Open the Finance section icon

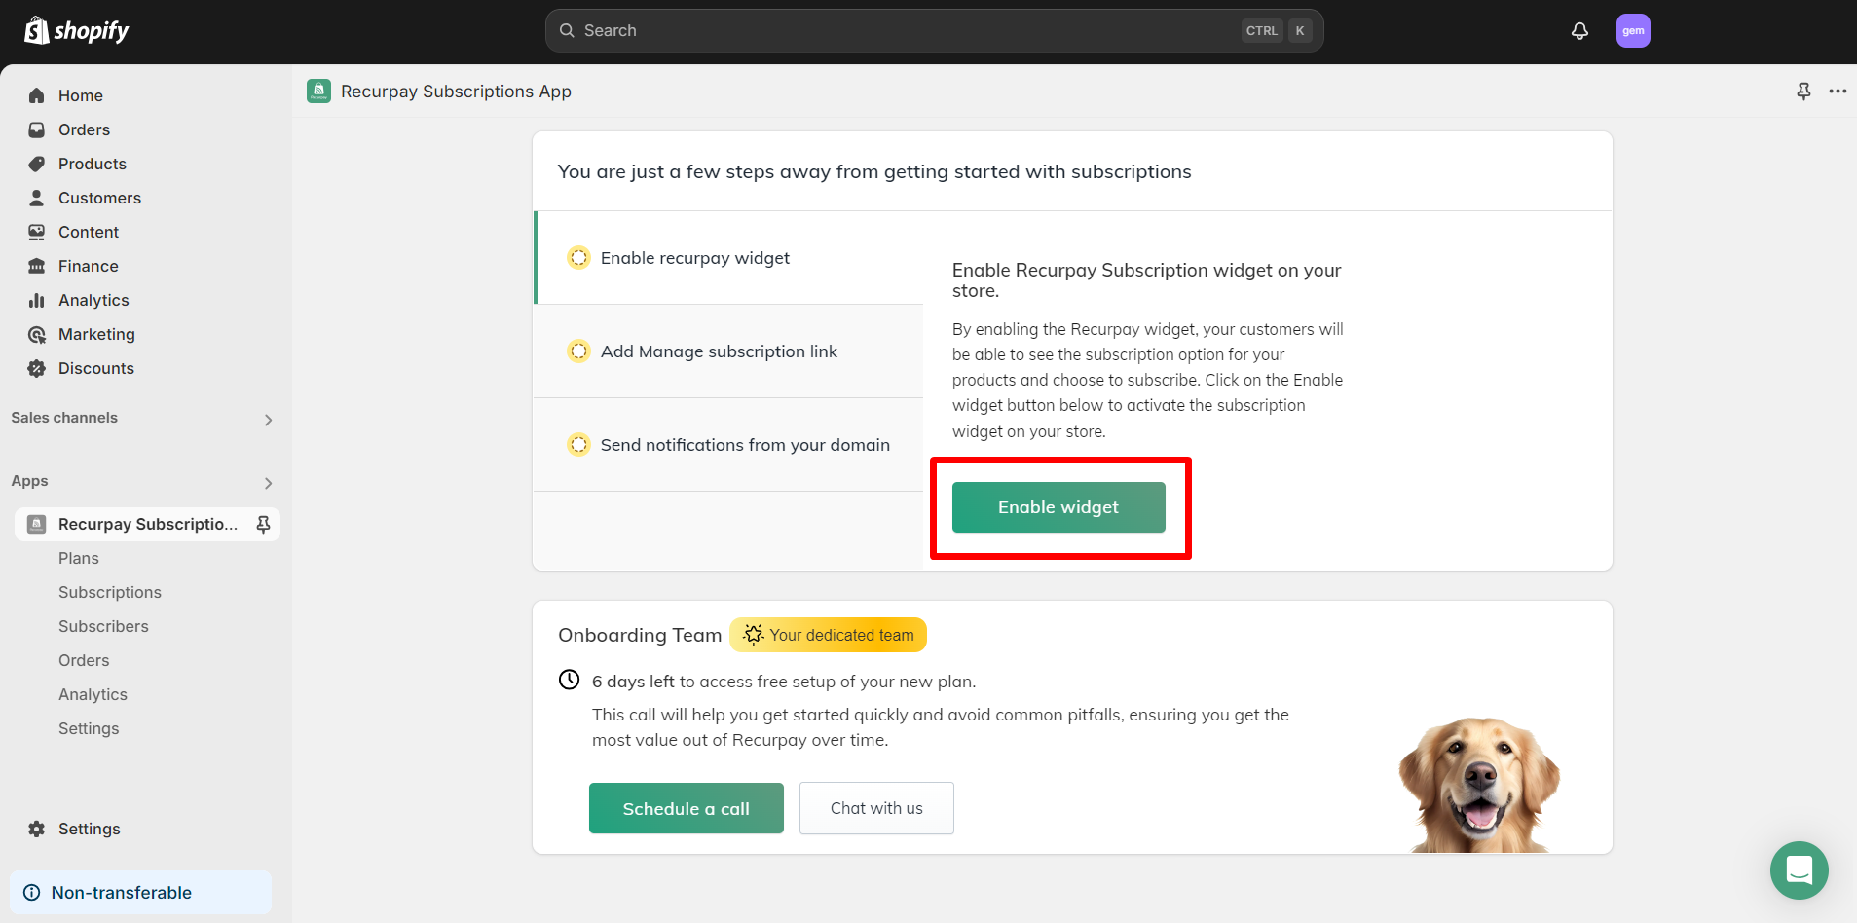[x=36, y=265]
